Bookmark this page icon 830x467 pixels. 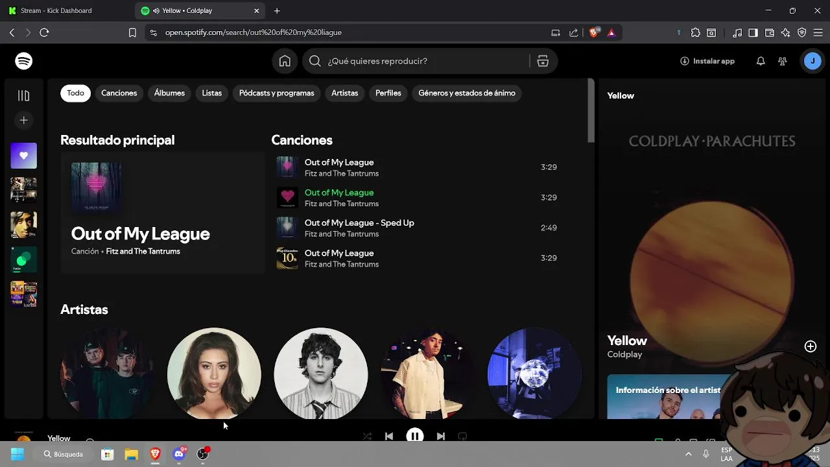(132, 32)
